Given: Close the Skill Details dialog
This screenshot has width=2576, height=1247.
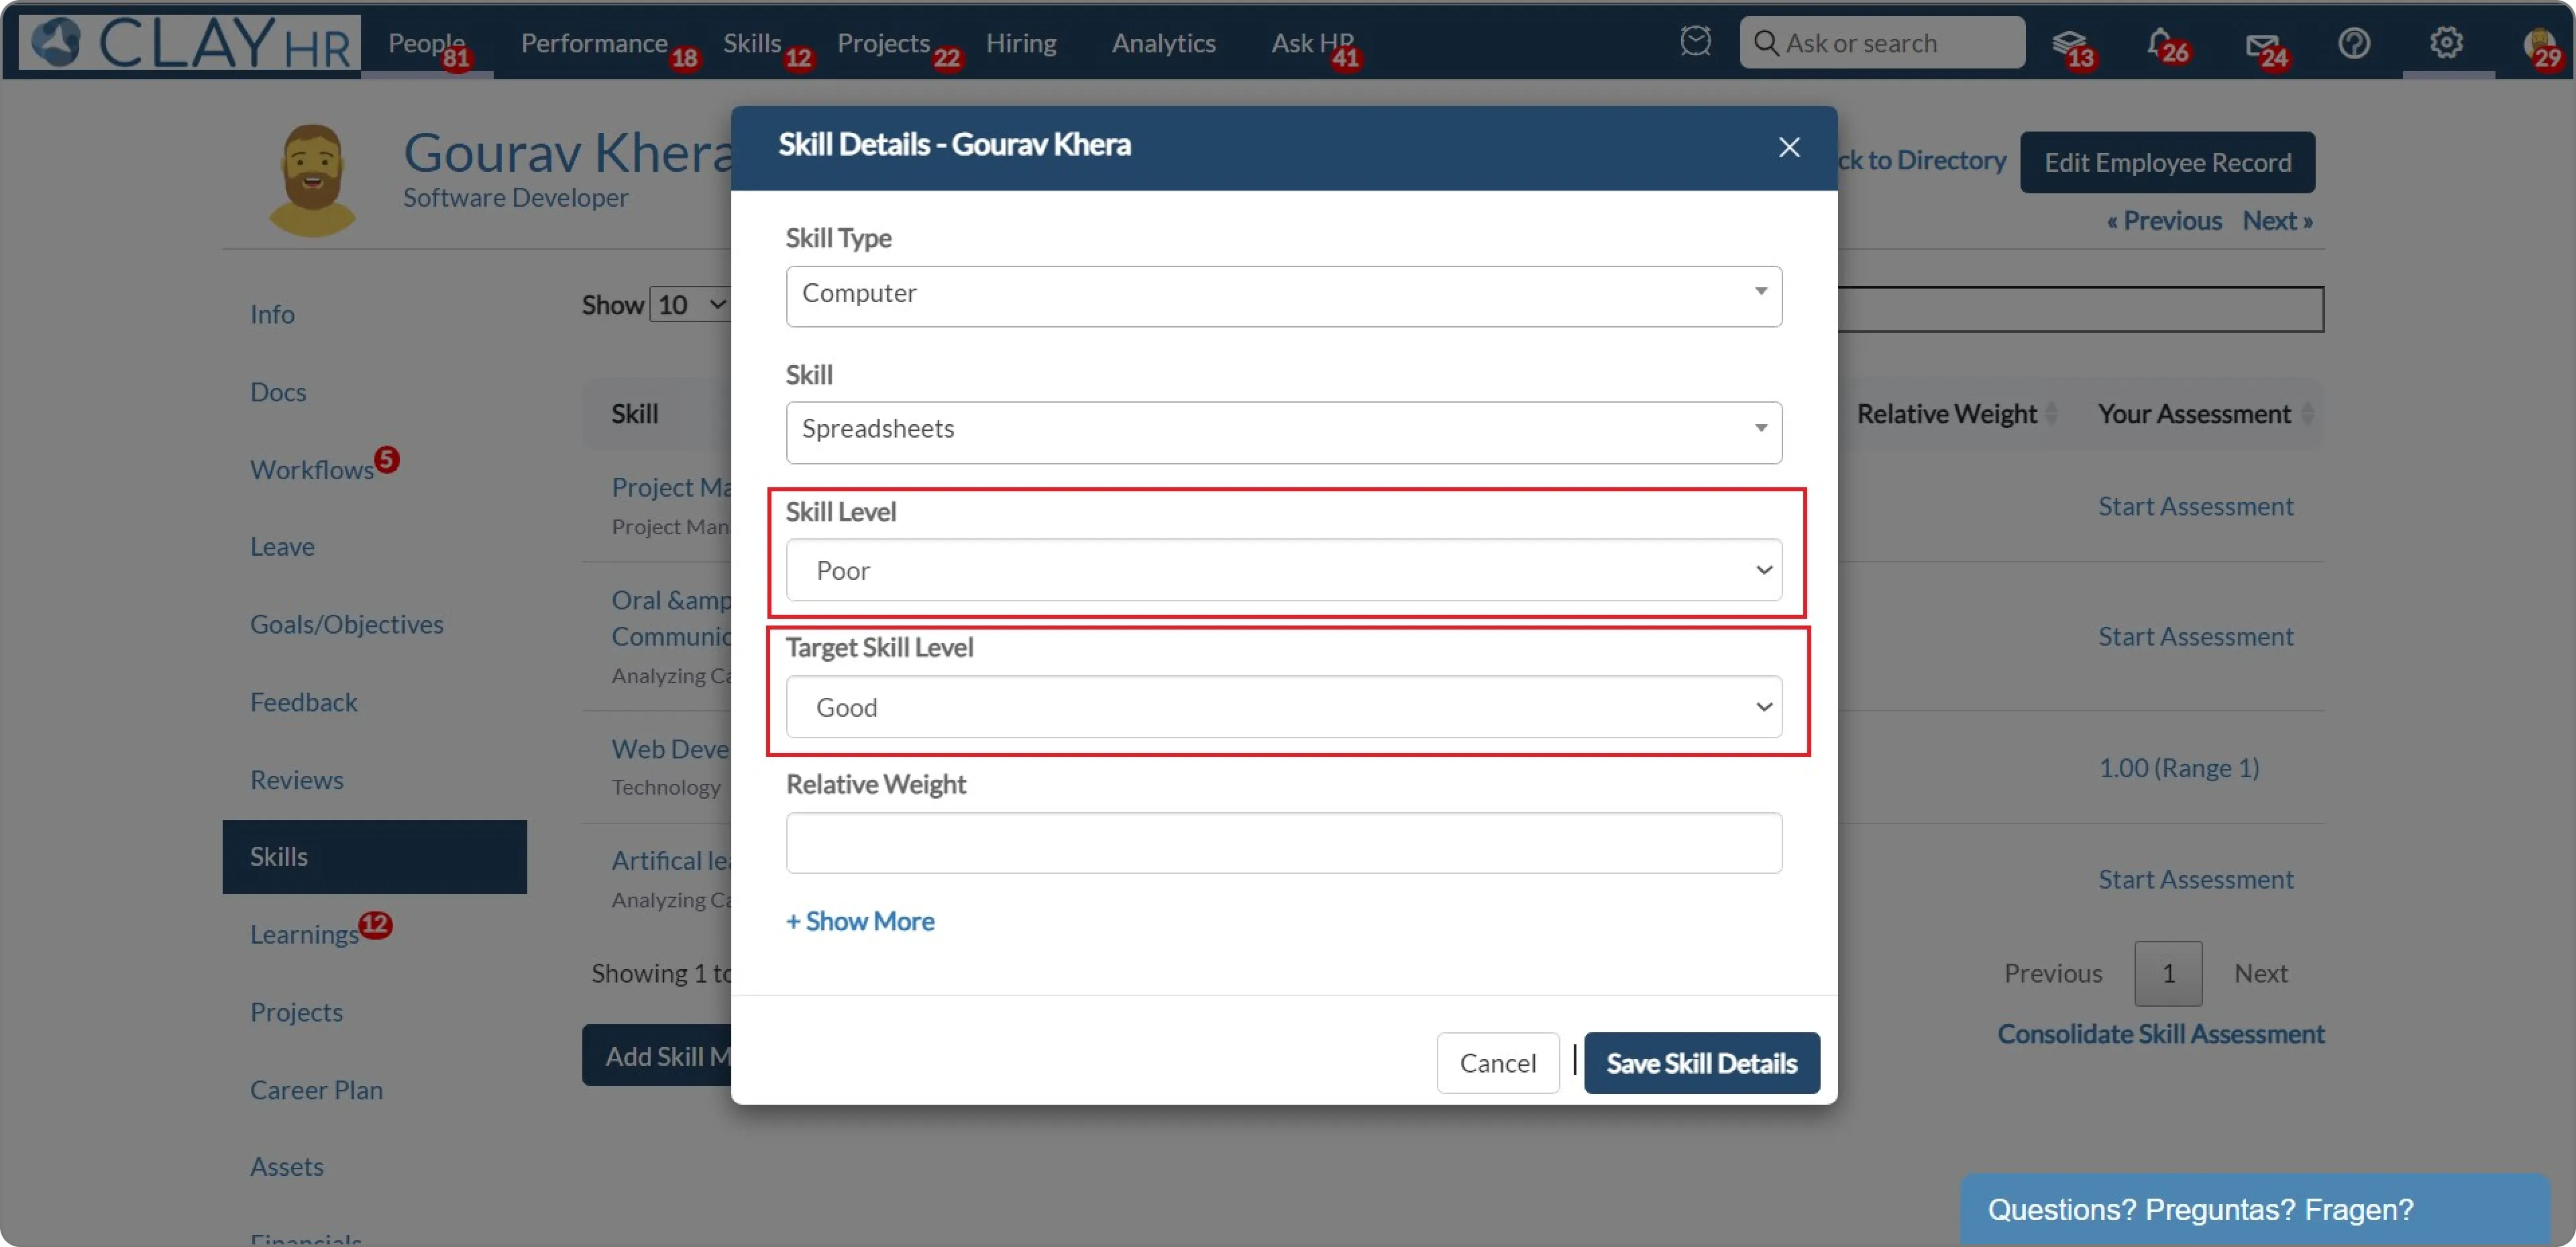Looking at the screenshot, I should coord(1789,147).
